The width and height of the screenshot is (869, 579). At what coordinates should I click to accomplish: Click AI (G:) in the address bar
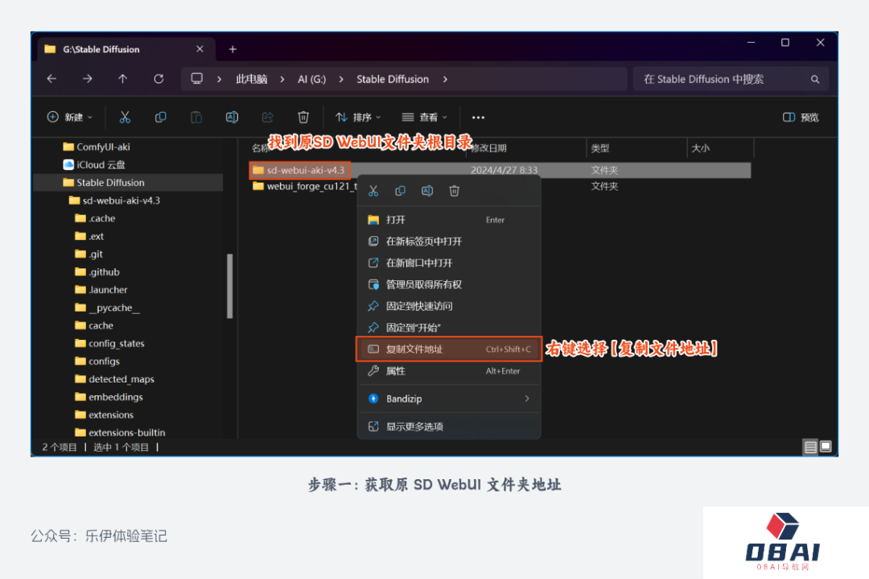click(x=311, y=79)
